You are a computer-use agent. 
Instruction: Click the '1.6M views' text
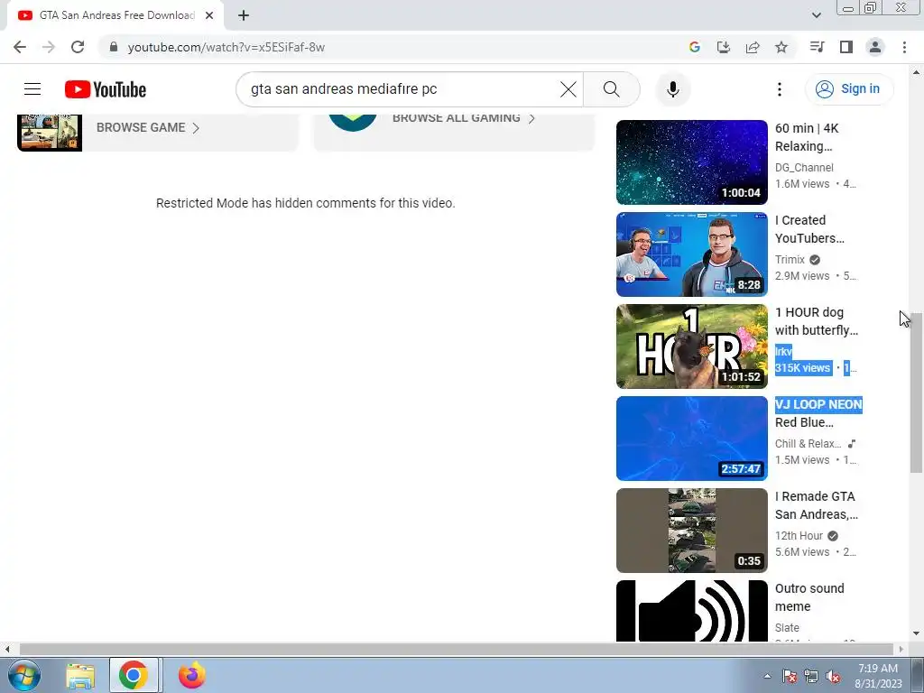click(802, 184)
